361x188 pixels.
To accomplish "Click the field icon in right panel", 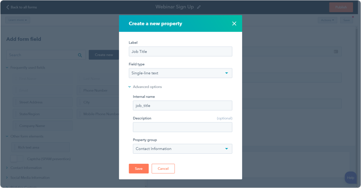I will [x=336, y=52].
